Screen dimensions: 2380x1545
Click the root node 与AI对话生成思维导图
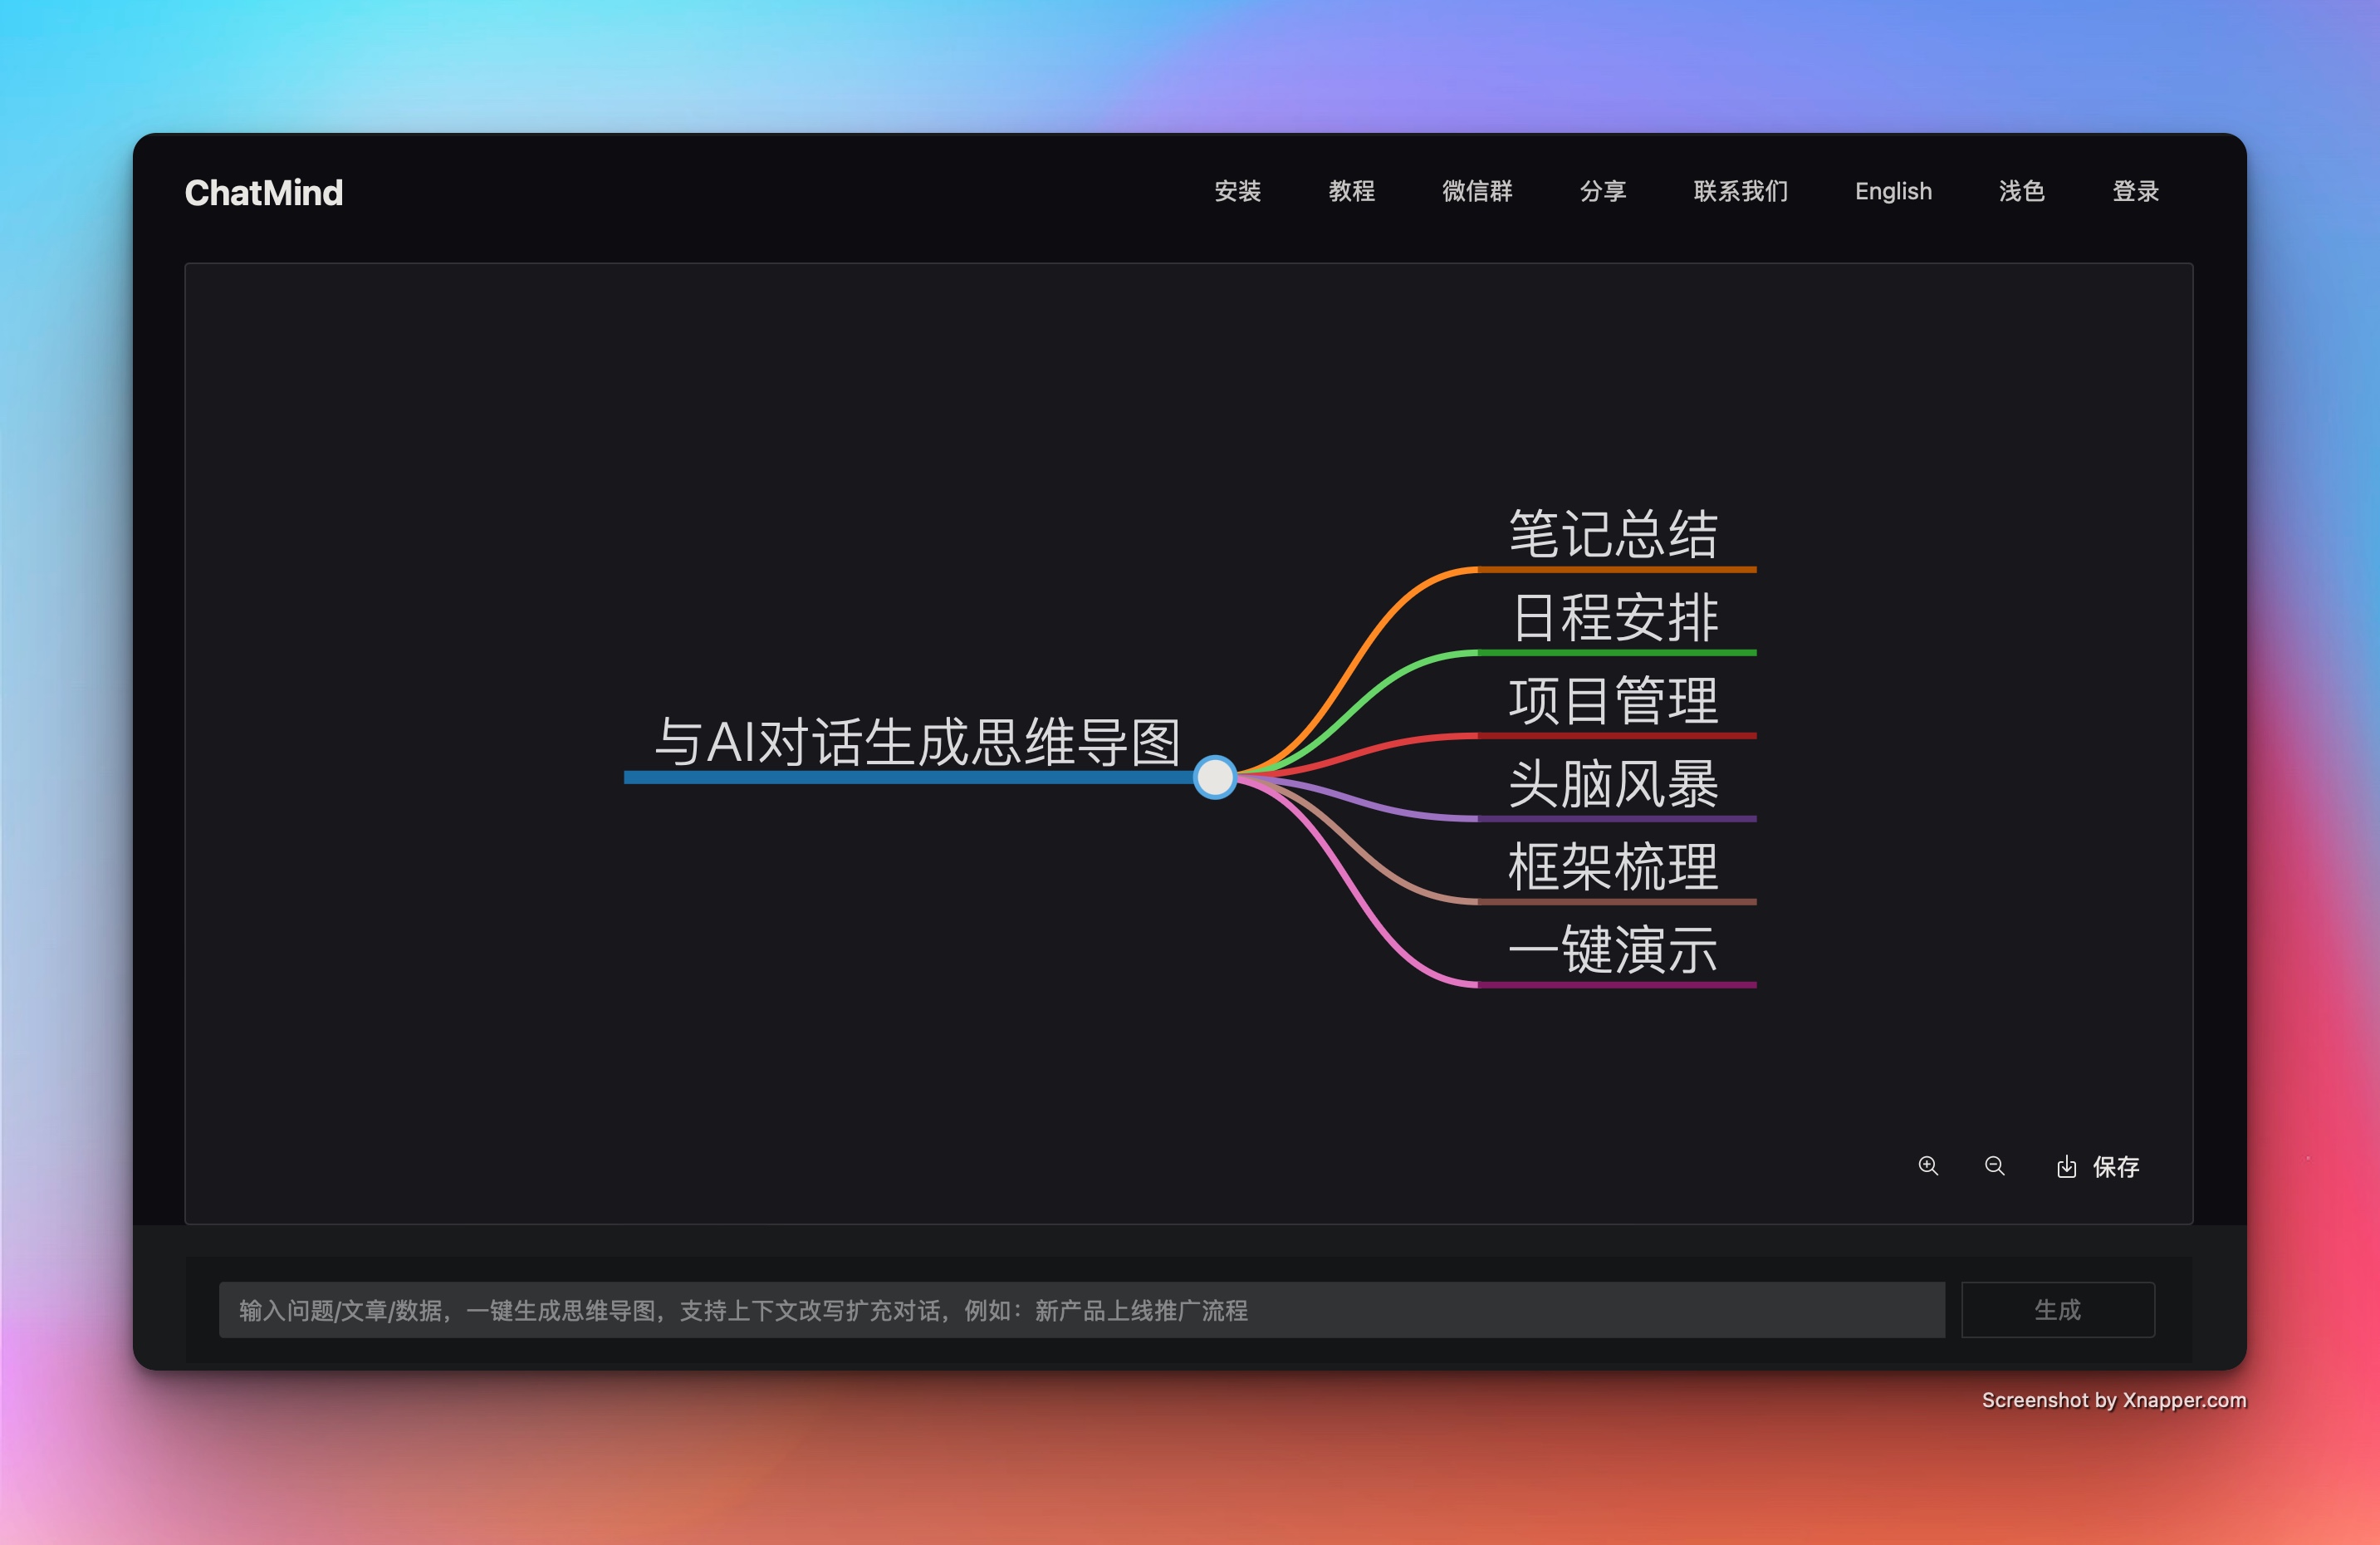917,743
